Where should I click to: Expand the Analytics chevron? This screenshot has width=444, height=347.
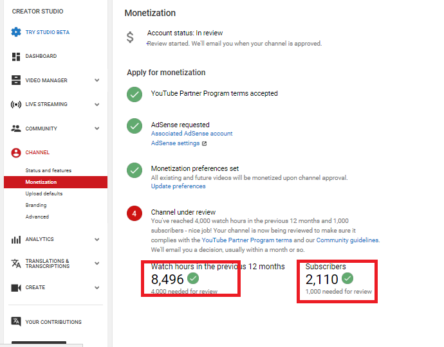click(x=97, y=240)
